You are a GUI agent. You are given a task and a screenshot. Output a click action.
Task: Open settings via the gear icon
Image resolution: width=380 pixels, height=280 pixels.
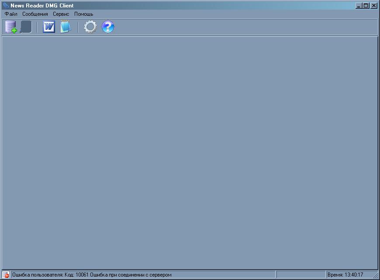[x=90, y=27]
